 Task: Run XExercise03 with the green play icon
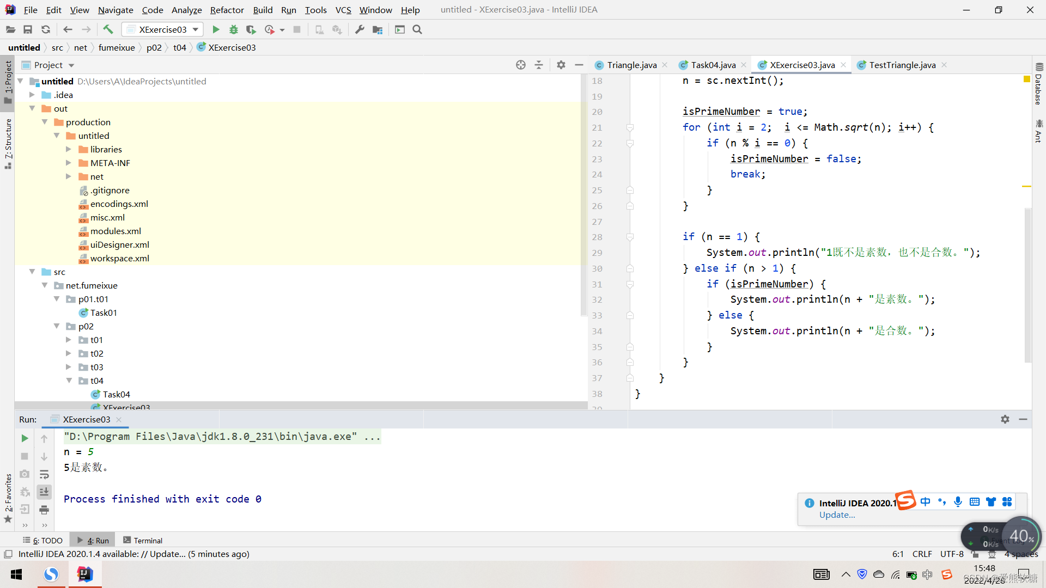(x=216, y=29)
